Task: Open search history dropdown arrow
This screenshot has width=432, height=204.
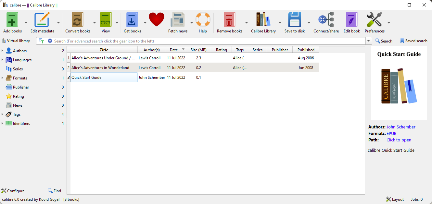Action: pos(369,41)
